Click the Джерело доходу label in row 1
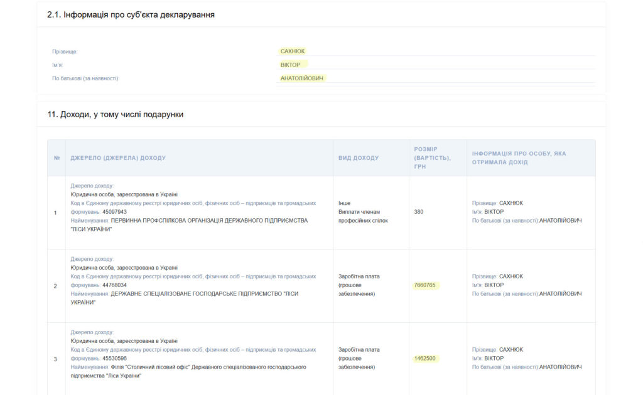Image resolution: width=643 pixels, height=395 pixels. [x=92, y=186]
